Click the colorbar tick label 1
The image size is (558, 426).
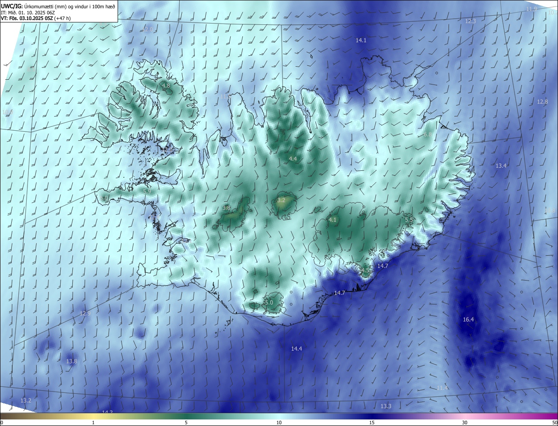tap(93, 423)
